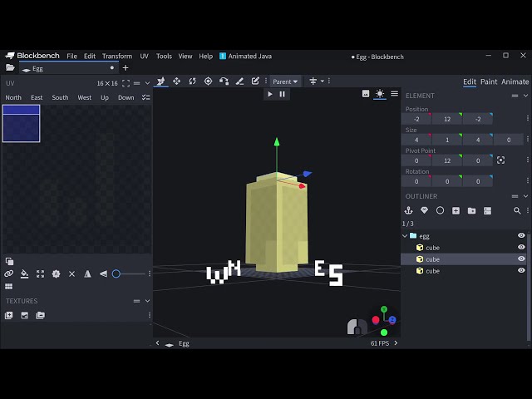The image size is (532, 399).
Task: Pause the animation preview
Action: click(283, 94)
